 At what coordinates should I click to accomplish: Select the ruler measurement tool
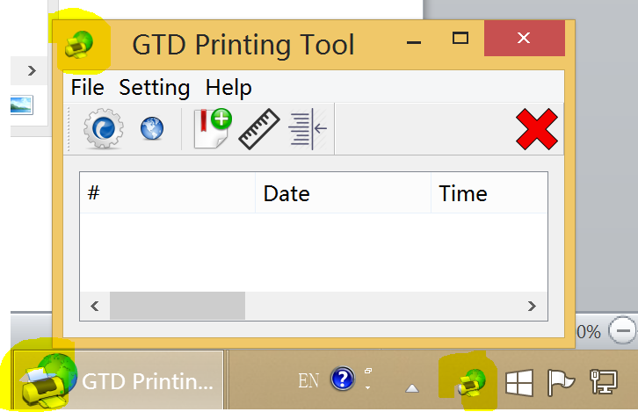click(x=259, y=129)
